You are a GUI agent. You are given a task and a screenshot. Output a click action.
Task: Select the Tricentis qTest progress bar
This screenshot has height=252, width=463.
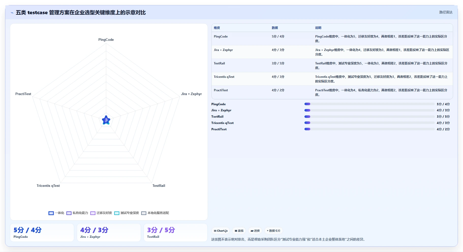coord(369,123)
